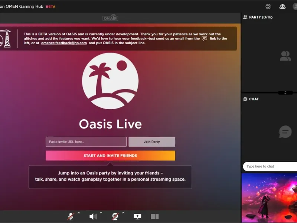Screen dimensions: 297x223
Task: Toggle the speaker volume icon
Action: click(93, 216)
